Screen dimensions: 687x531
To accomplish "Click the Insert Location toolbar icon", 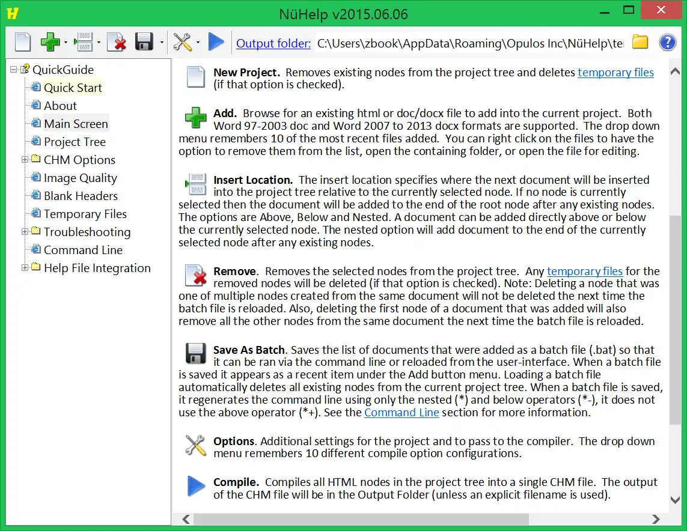I will tap(84, 43).
